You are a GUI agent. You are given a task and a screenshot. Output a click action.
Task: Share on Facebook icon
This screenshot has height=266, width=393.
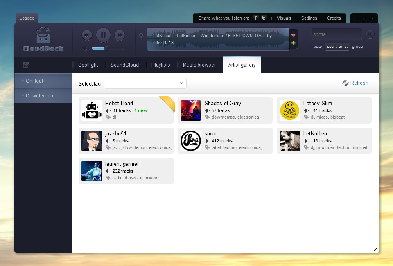255,18
